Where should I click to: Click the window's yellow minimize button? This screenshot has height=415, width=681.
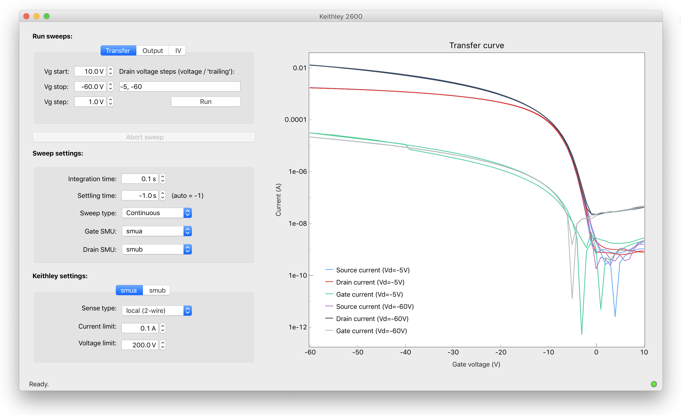click(36, 16)
